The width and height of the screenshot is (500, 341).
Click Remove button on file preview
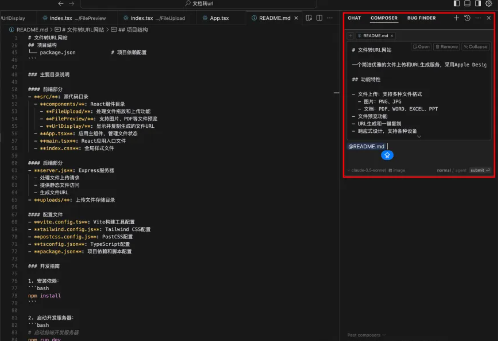pos(447,47)
